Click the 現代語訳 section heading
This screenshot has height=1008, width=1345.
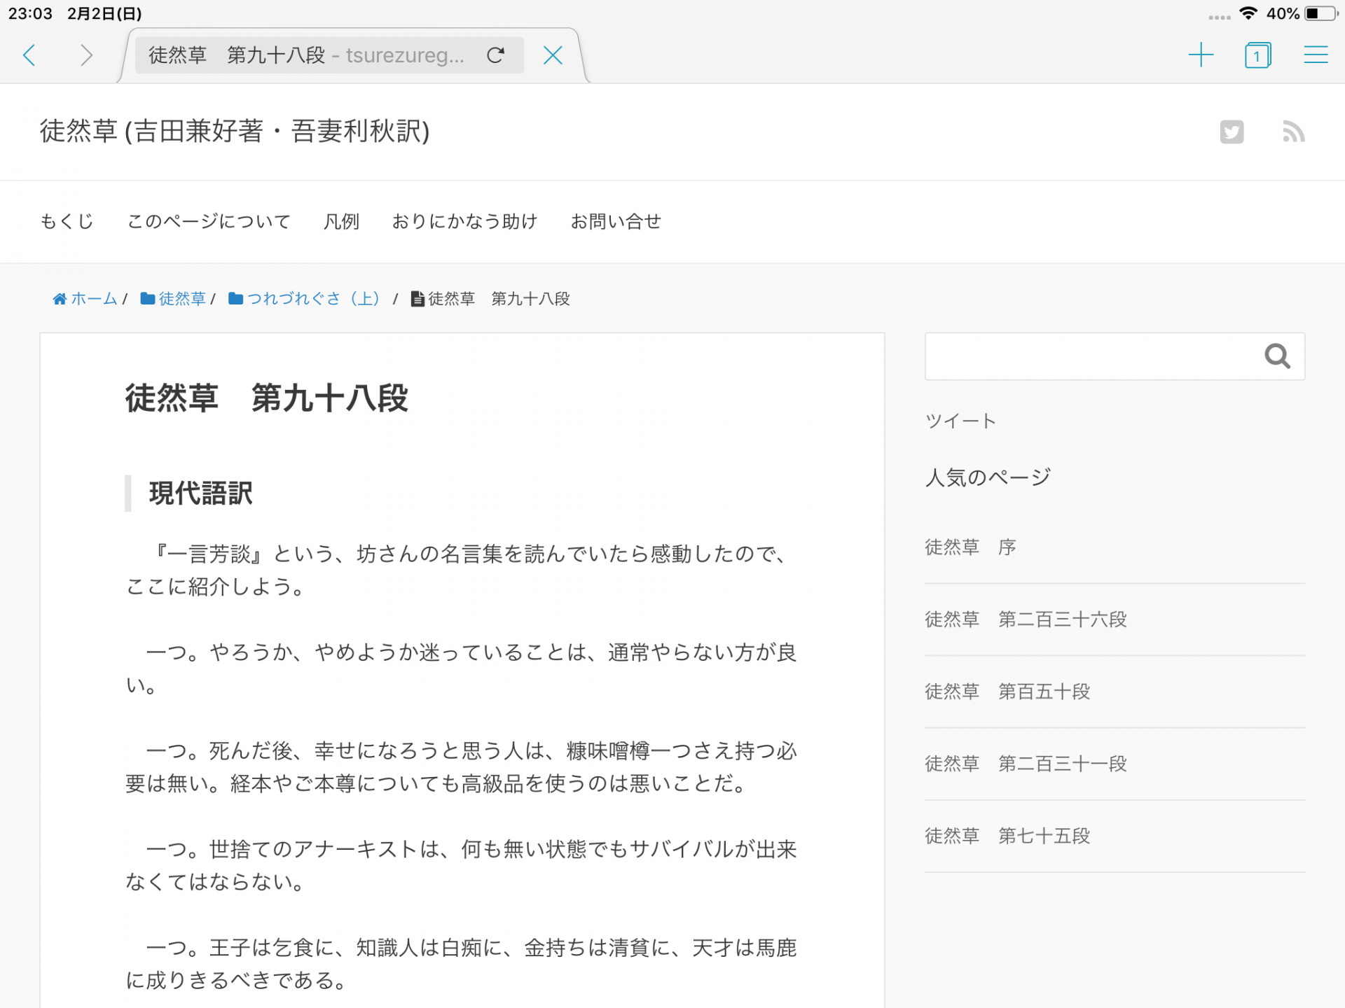[201, 493]
